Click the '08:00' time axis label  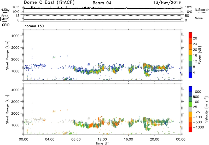(76, 140)
